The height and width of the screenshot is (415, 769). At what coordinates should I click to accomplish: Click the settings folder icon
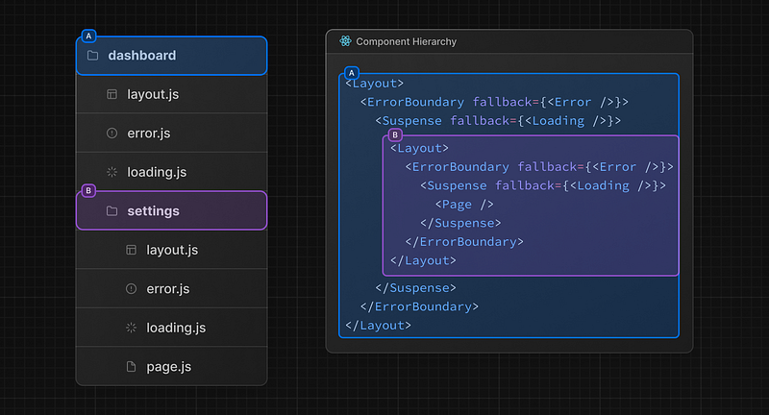112,210
